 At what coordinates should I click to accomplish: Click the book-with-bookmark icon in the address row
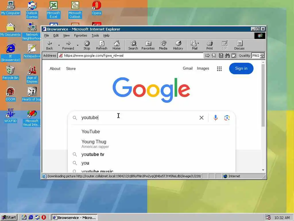221,56
